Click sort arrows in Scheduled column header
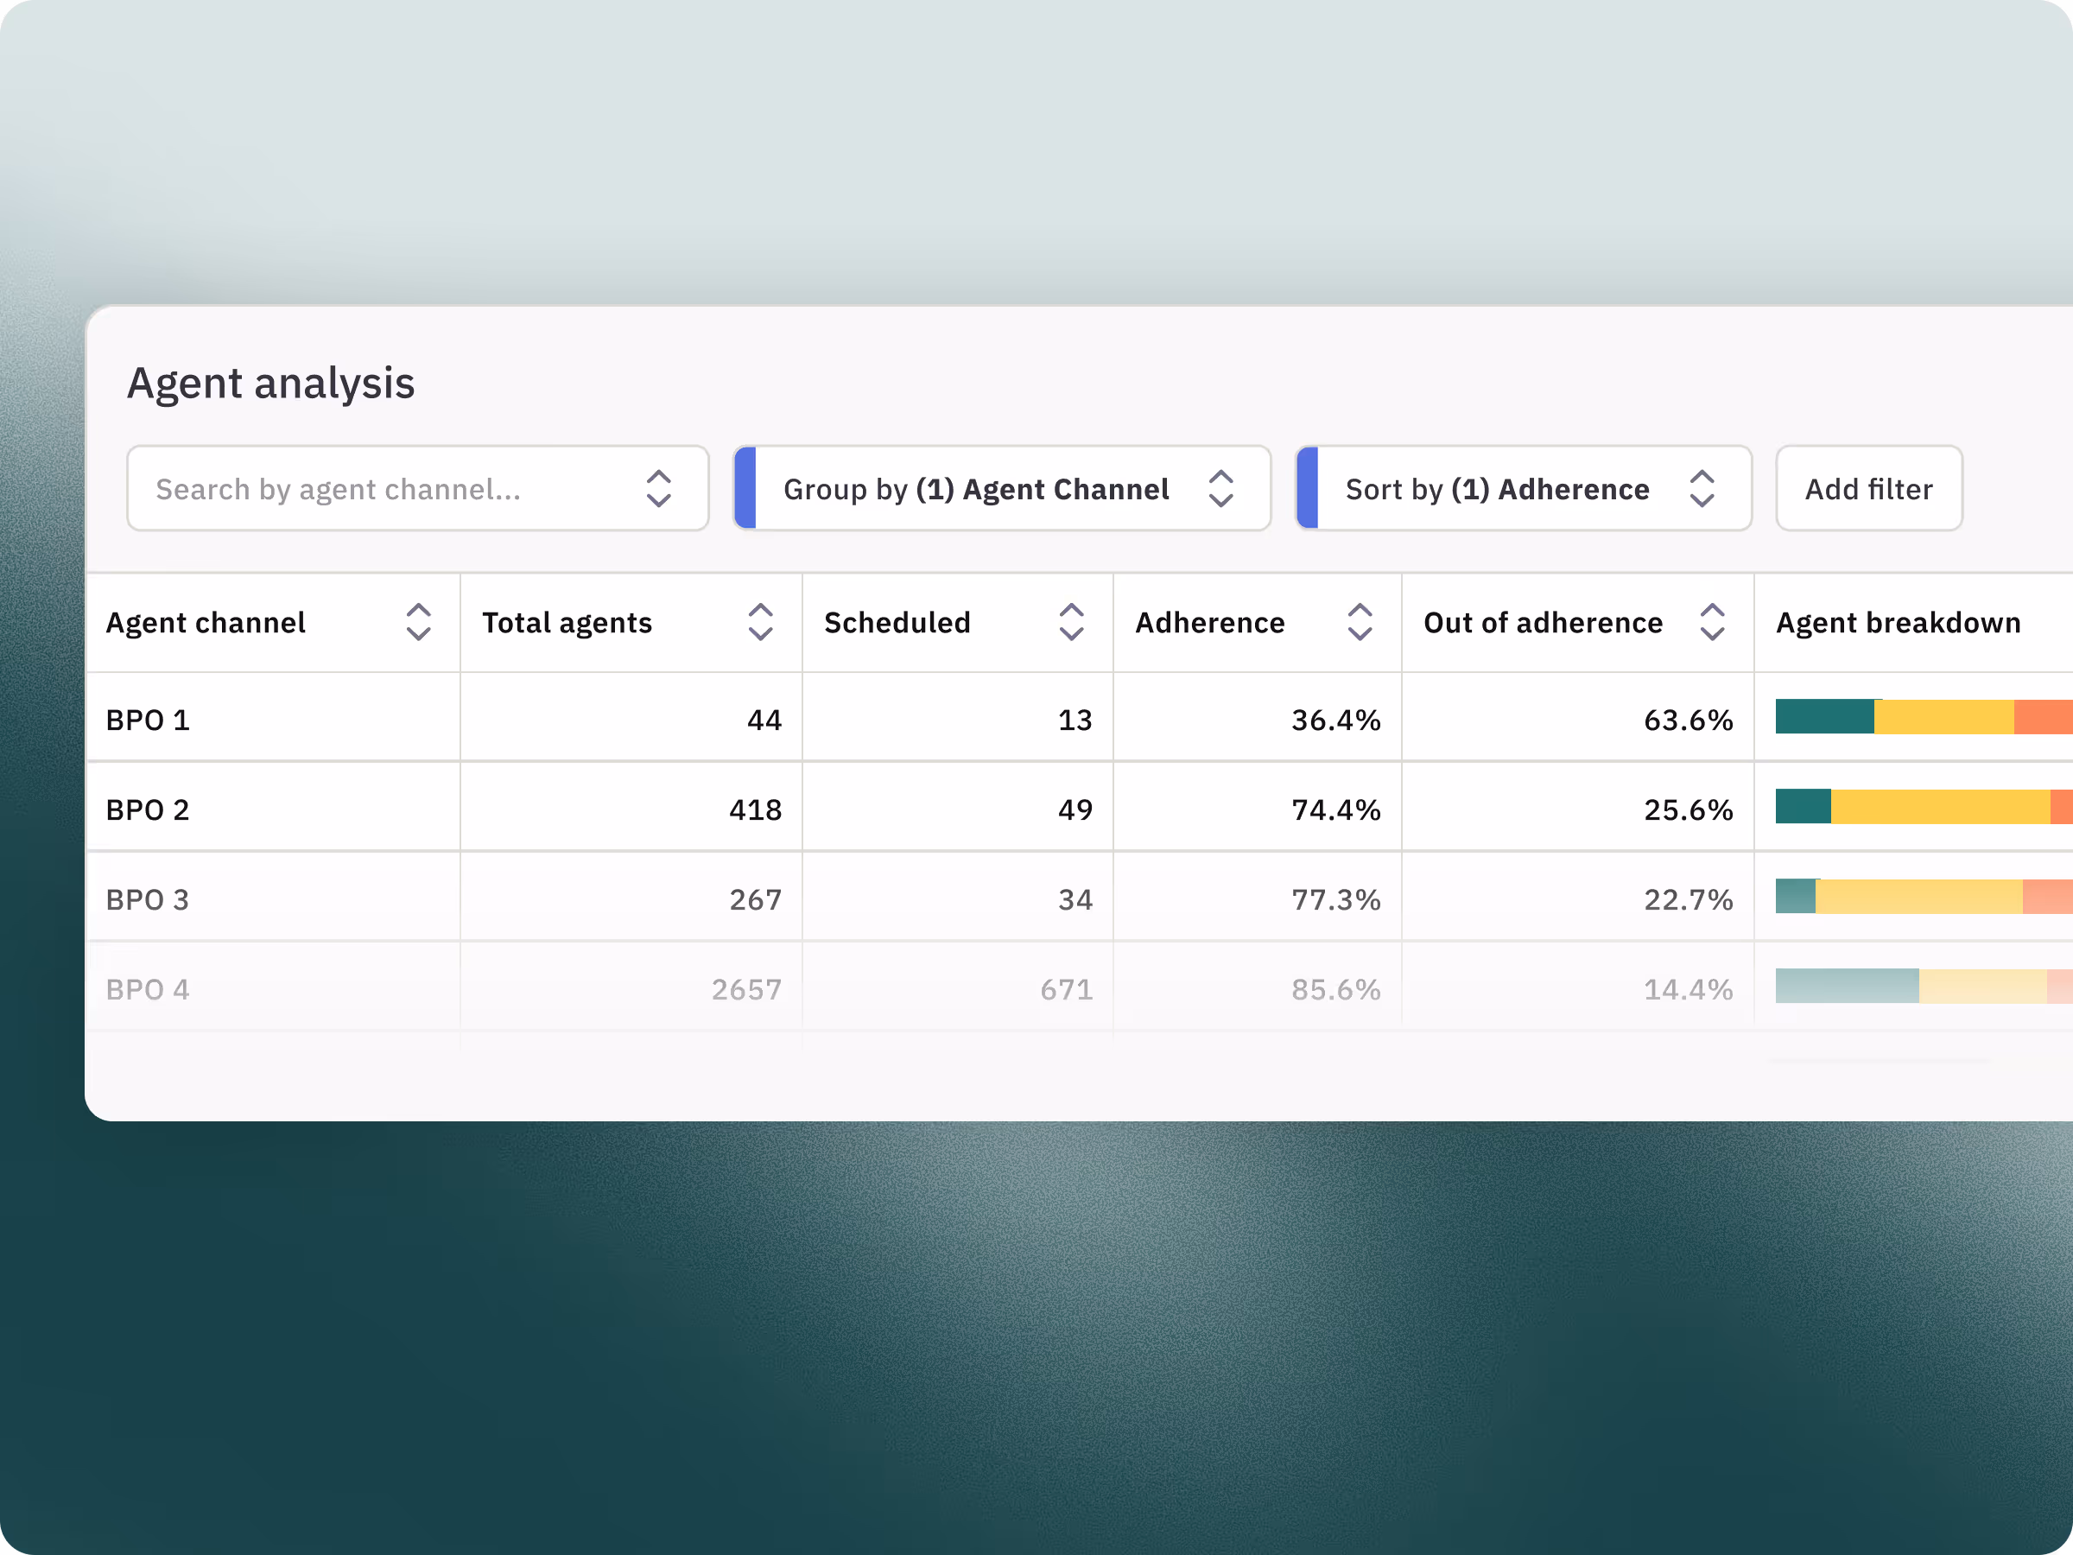The width and height of the screenshot is (2073, 1555). (x=1071, y=622)
